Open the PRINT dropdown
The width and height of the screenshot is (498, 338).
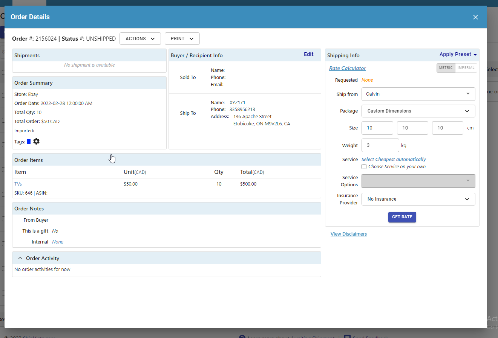click(x=182, y=39)
